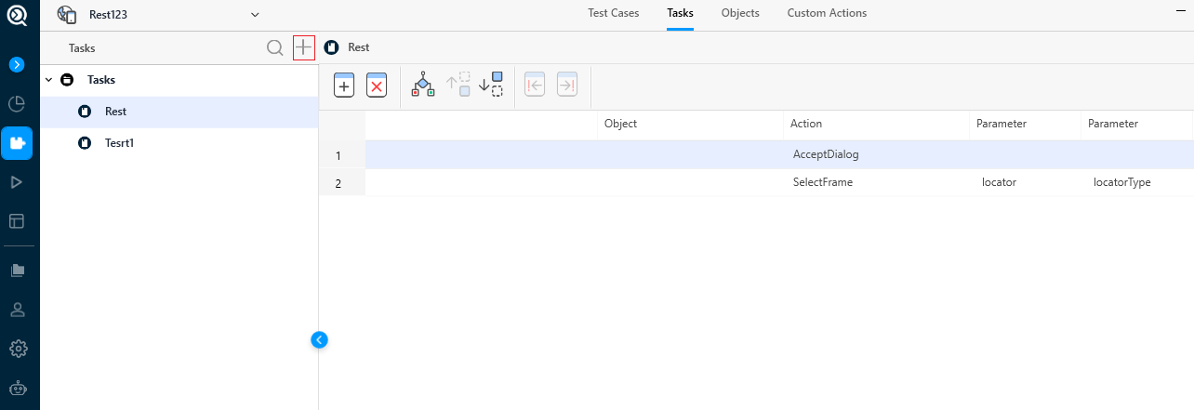
Task: Open the Rest123 project dropdown
Action: tap(255, 14)
